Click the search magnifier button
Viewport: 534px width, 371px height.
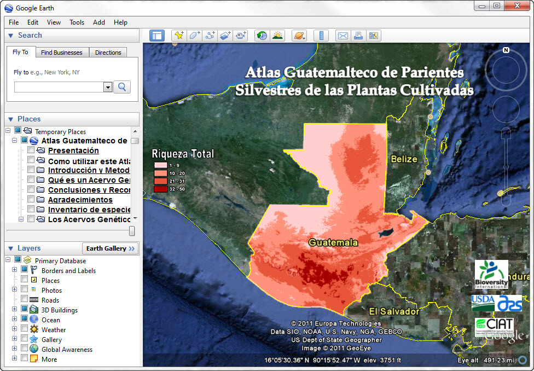[122, 87]
